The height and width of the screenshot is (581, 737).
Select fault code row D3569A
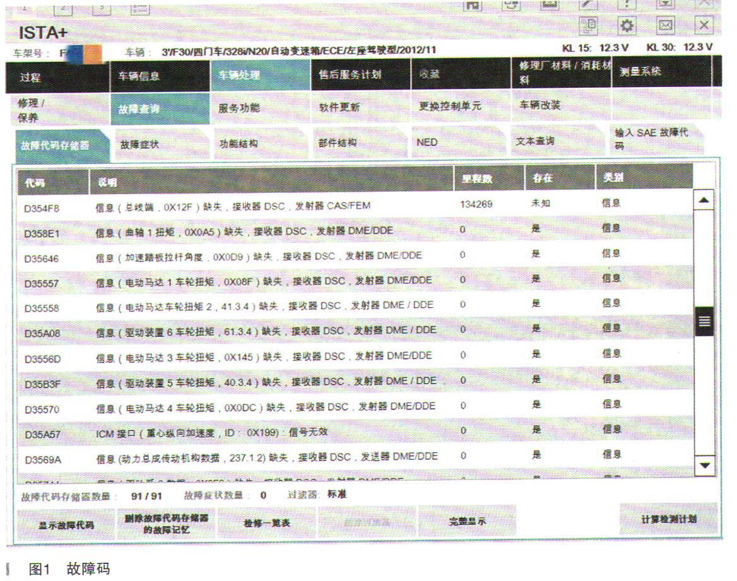click(x=355, y=457)
